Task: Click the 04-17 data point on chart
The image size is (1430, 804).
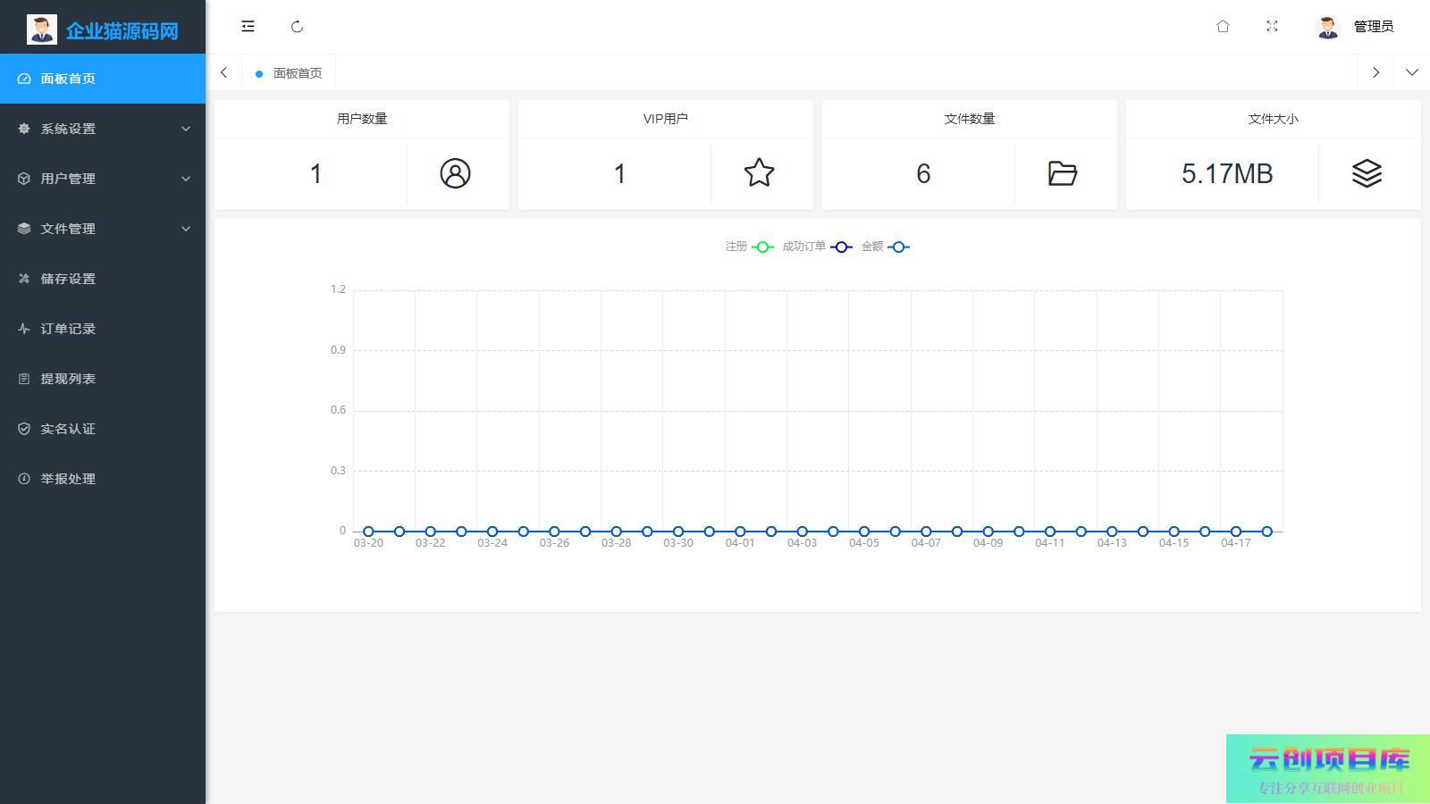Action: [1236, 532]
